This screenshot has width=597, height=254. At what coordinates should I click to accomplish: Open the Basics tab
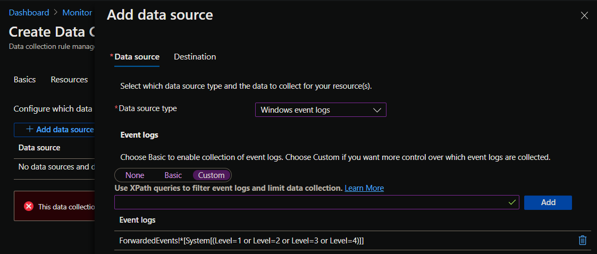[x=25, y=80]
